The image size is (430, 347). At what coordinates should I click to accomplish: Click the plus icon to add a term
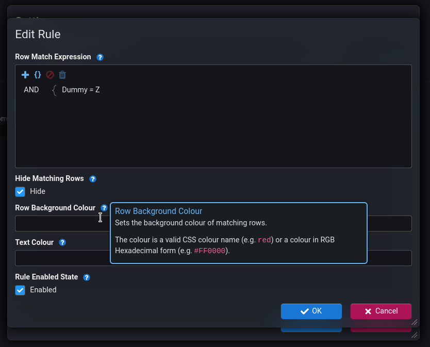[x=25, y=75]
